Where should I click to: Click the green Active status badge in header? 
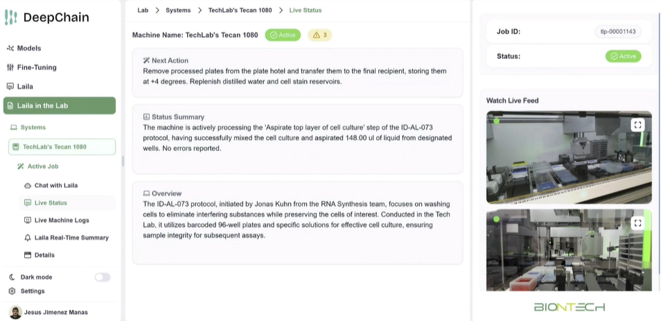pos(283,35)
